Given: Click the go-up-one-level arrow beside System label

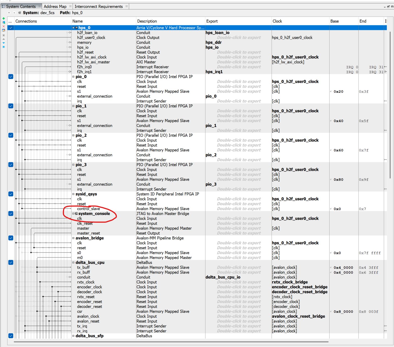Looking at the screenshot, I should point(14,13).
